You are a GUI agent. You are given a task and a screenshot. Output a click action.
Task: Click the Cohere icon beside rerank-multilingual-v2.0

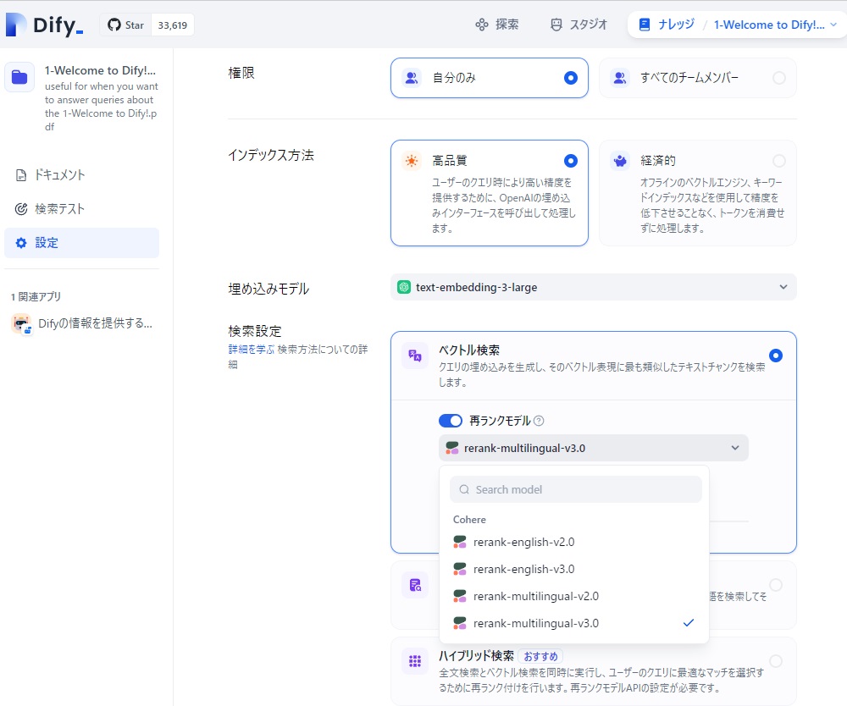[x=460, y=596]
